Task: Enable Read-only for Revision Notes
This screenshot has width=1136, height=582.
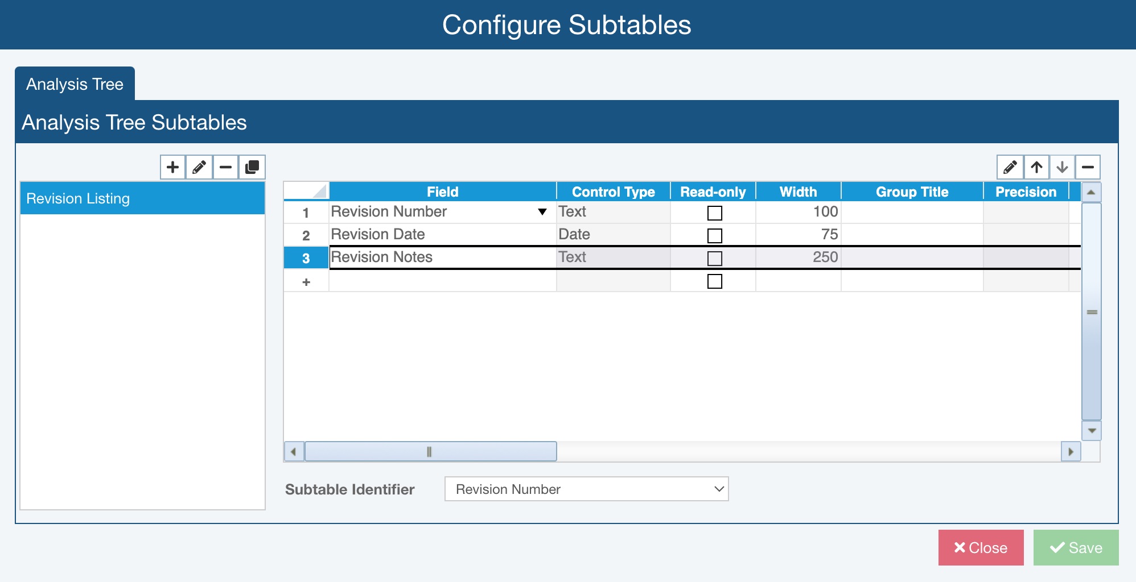Action: pyautogui.click(x=714, y=258)
